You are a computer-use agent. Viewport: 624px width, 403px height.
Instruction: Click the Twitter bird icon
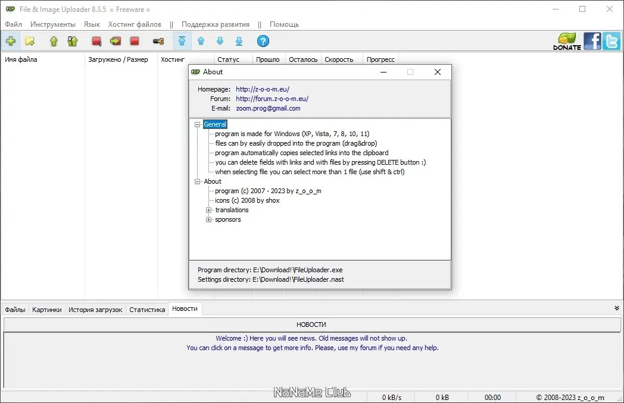pyautogui.click(x=611, y=41)
